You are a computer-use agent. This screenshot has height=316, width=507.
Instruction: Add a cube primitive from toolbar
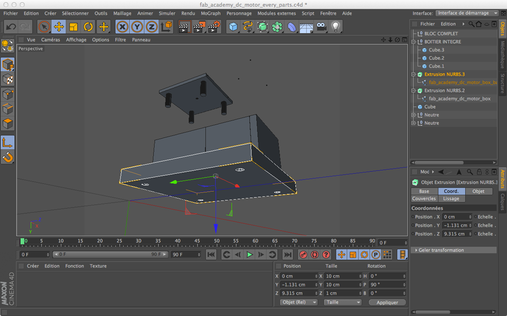coord(233,26)
